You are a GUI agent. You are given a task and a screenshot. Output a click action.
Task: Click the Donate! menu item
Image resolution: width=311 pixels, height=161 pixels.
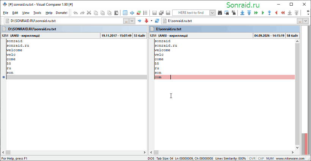(x=61, y=13)
